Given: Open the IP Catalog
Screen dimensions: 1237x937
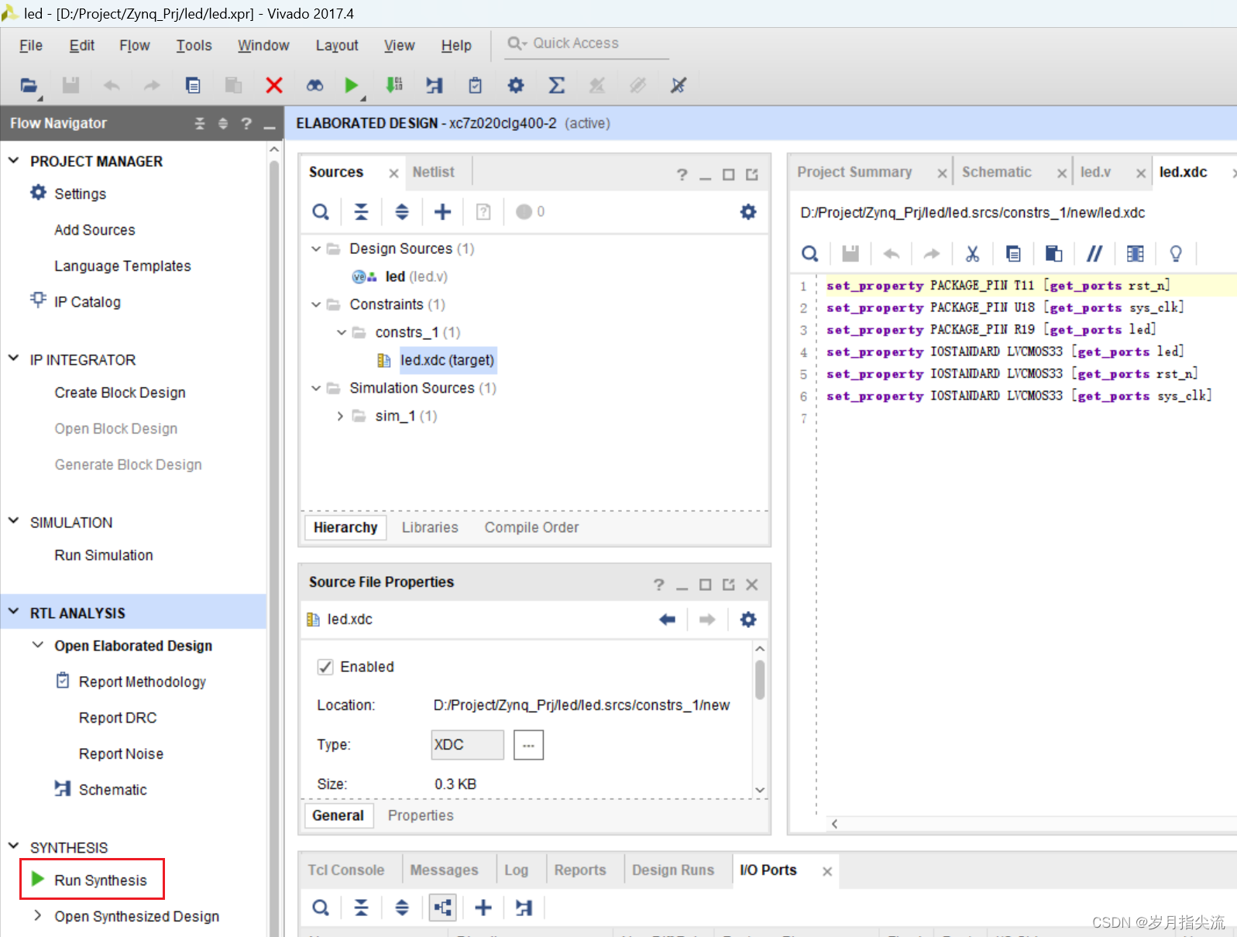Looking at the screenshot, I should point(87,302).
